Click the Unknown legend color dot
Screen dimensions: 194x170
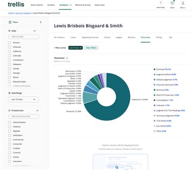tap(154, 105)
